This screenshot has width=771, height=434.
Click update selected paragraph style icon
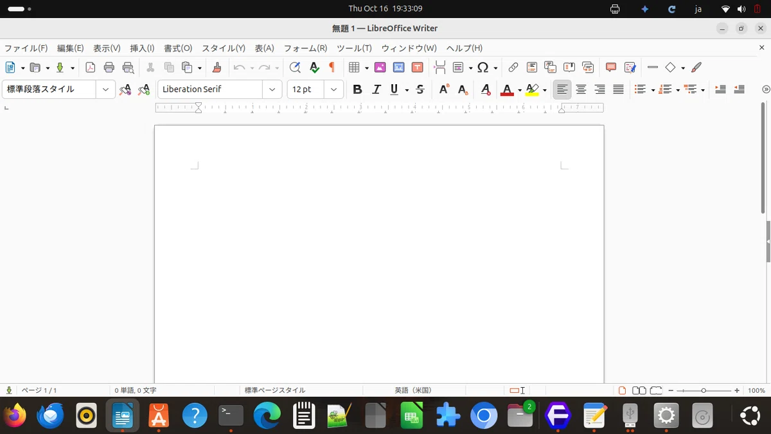click(x=125, y=89)
